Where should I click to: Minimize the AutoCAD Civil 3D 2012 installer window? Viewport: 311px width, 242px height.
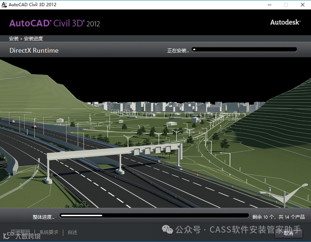click(269, 5)
